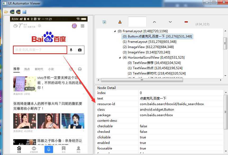The width and height of the screenshot is (228, 155).
Task: Select TextView:热点 tree node
Action: 155,68
